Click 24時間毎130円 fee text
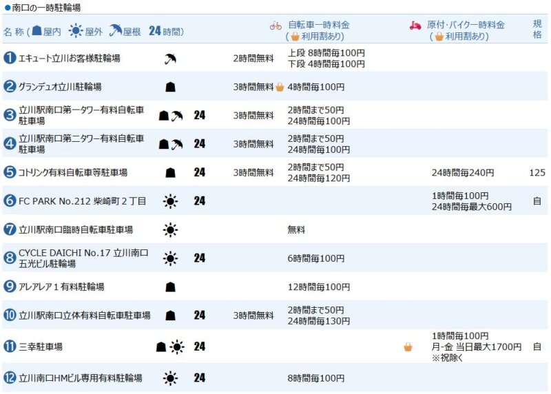Viewport: 551px width, 394px height. 319,321
